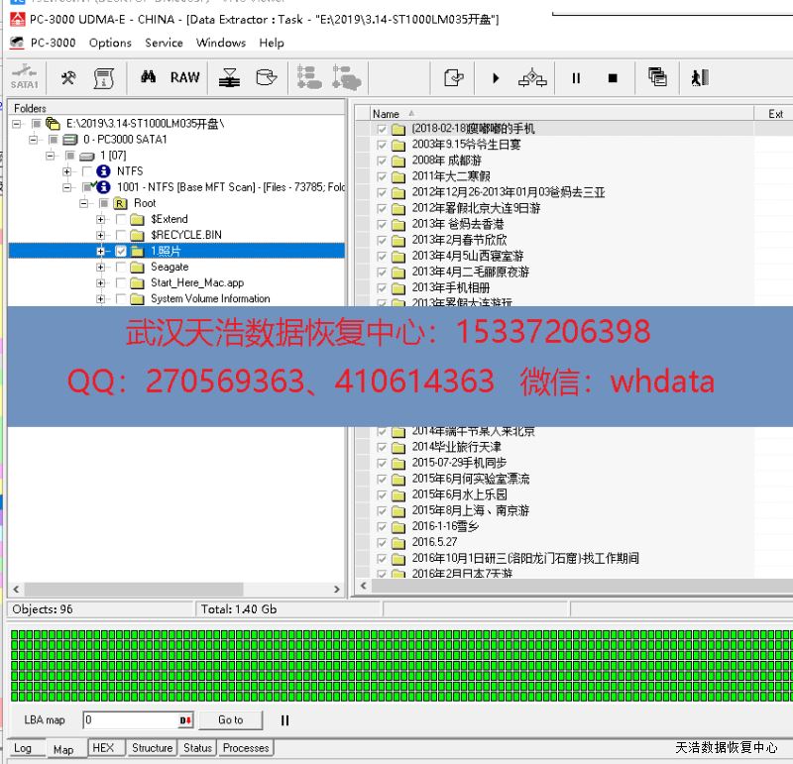Image resolution: width=793 pixels, height=764 pixels.
Task: Click the Go to button
Action: click(230, 720)
